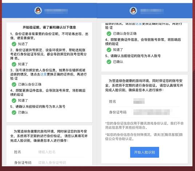195x171 pixels.
Task: Focus the 身份证号码 input field in left panel
Action: 61,162
